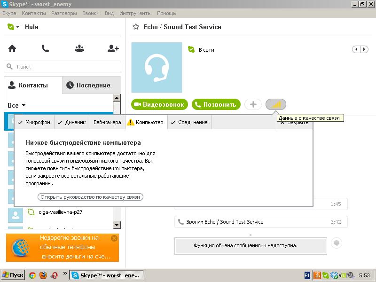Image resolution: width=376 pixels, height=282 pixels.
Task: Open the Разговоры menu
Action: point(64,13)
